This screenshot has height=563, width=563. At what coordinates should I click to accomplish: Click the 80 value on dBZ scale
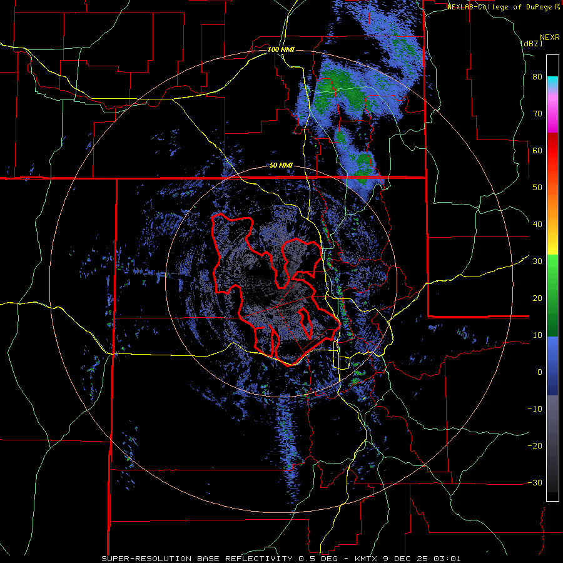(537, 77)
